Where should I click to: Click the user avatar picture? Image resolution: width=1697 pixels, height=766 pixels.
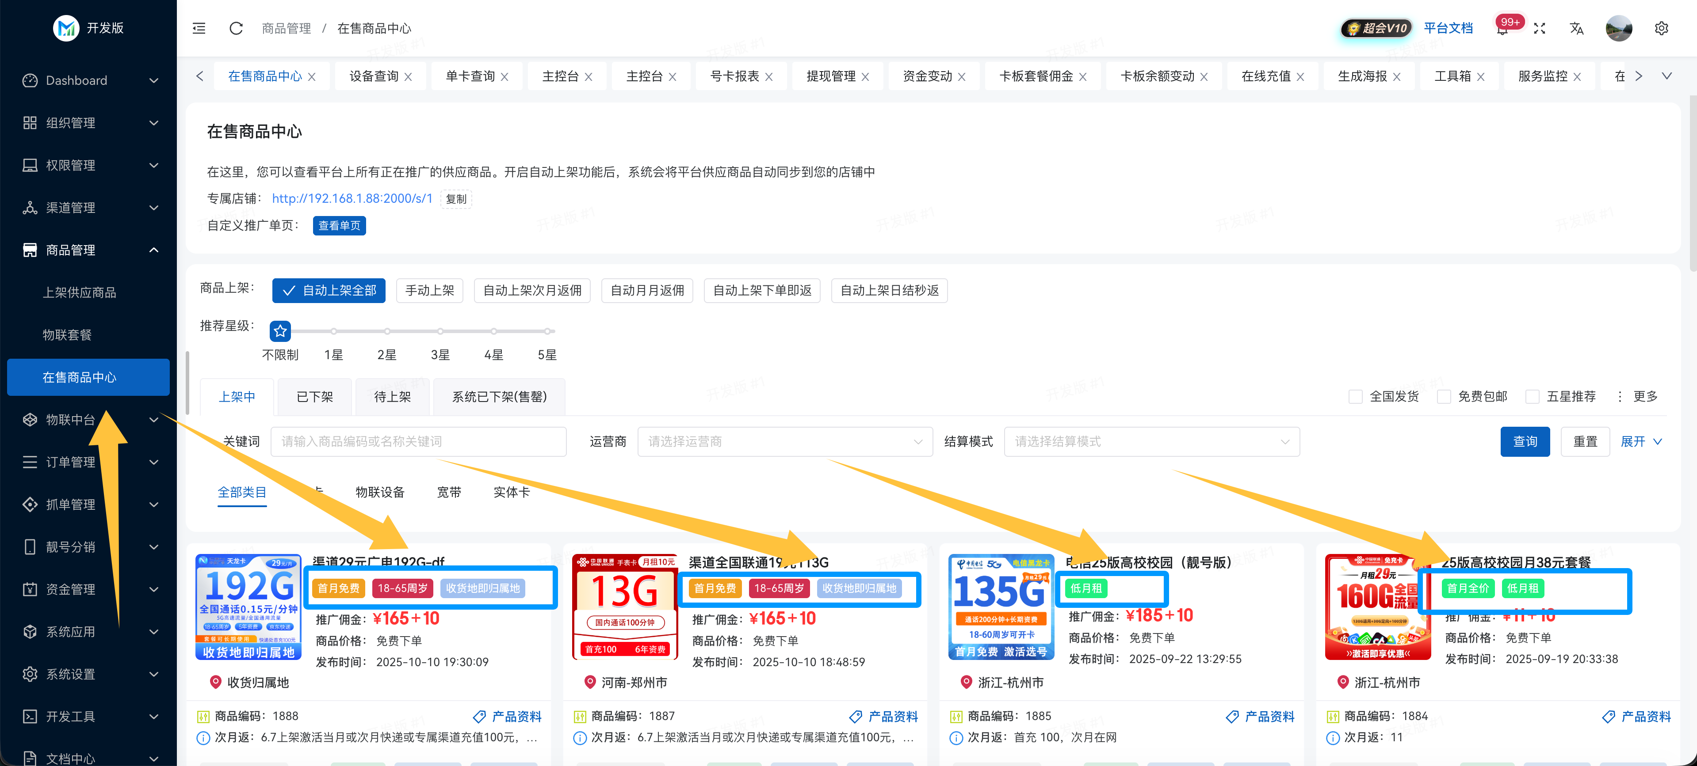tap(1619, 28)
